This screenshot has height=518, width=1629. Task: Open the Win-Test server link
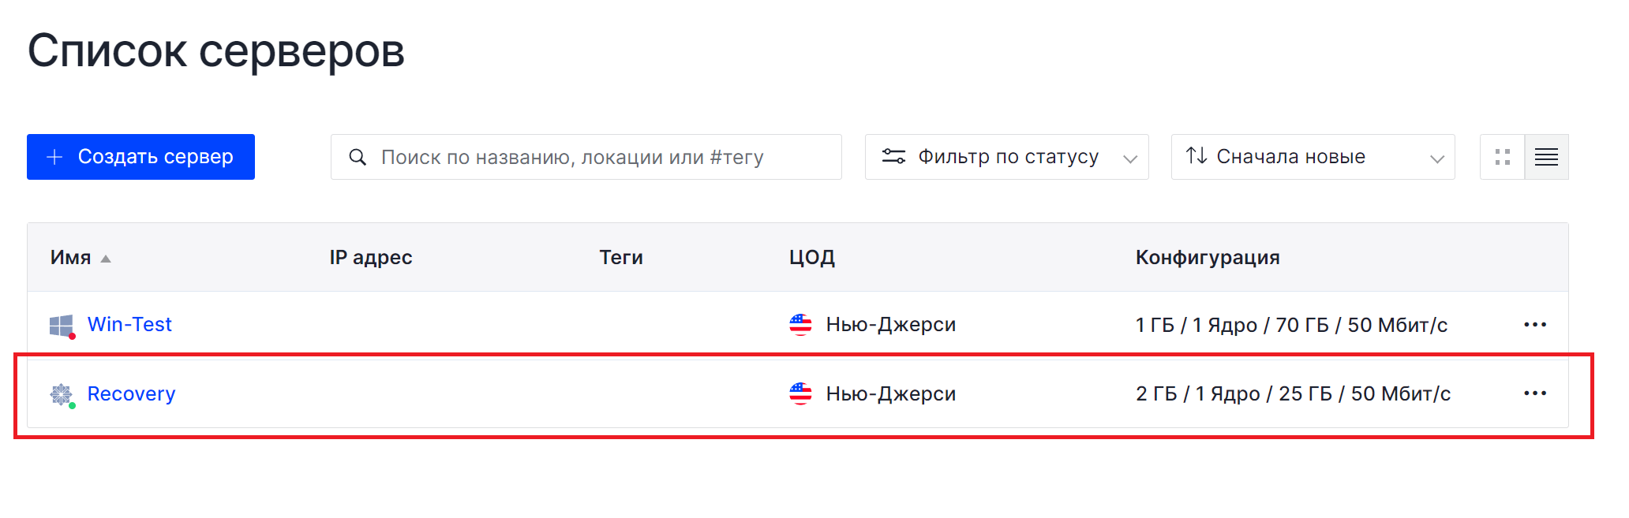129,325
